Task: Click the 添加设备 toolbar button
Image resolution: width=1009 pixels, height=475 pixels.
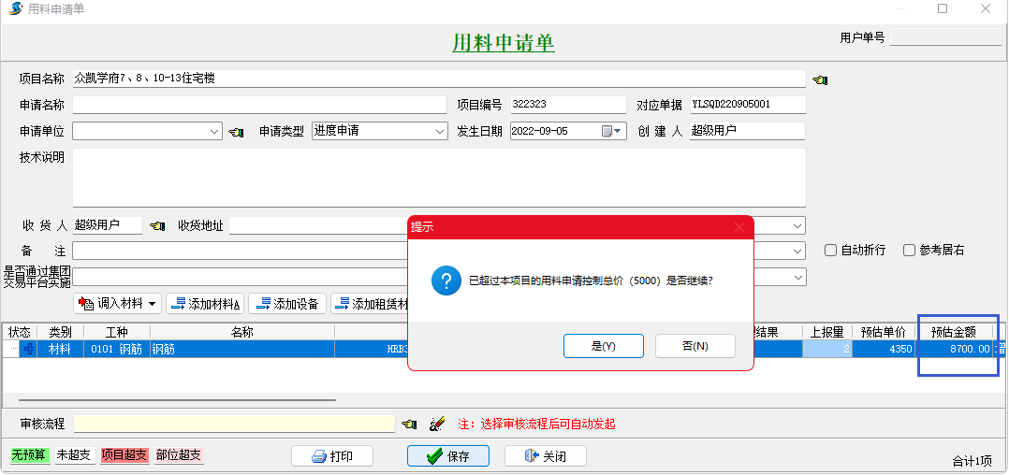Action: 286,304
